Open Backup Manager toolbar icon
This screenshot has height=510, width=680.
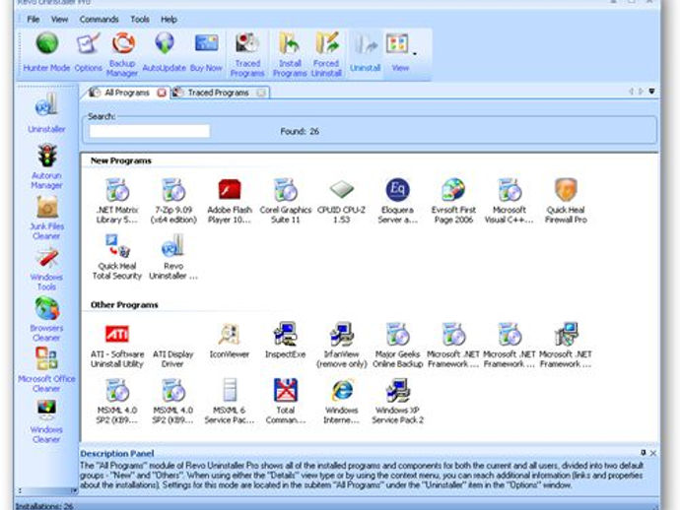pyautogui.click(x=122, y=54)
